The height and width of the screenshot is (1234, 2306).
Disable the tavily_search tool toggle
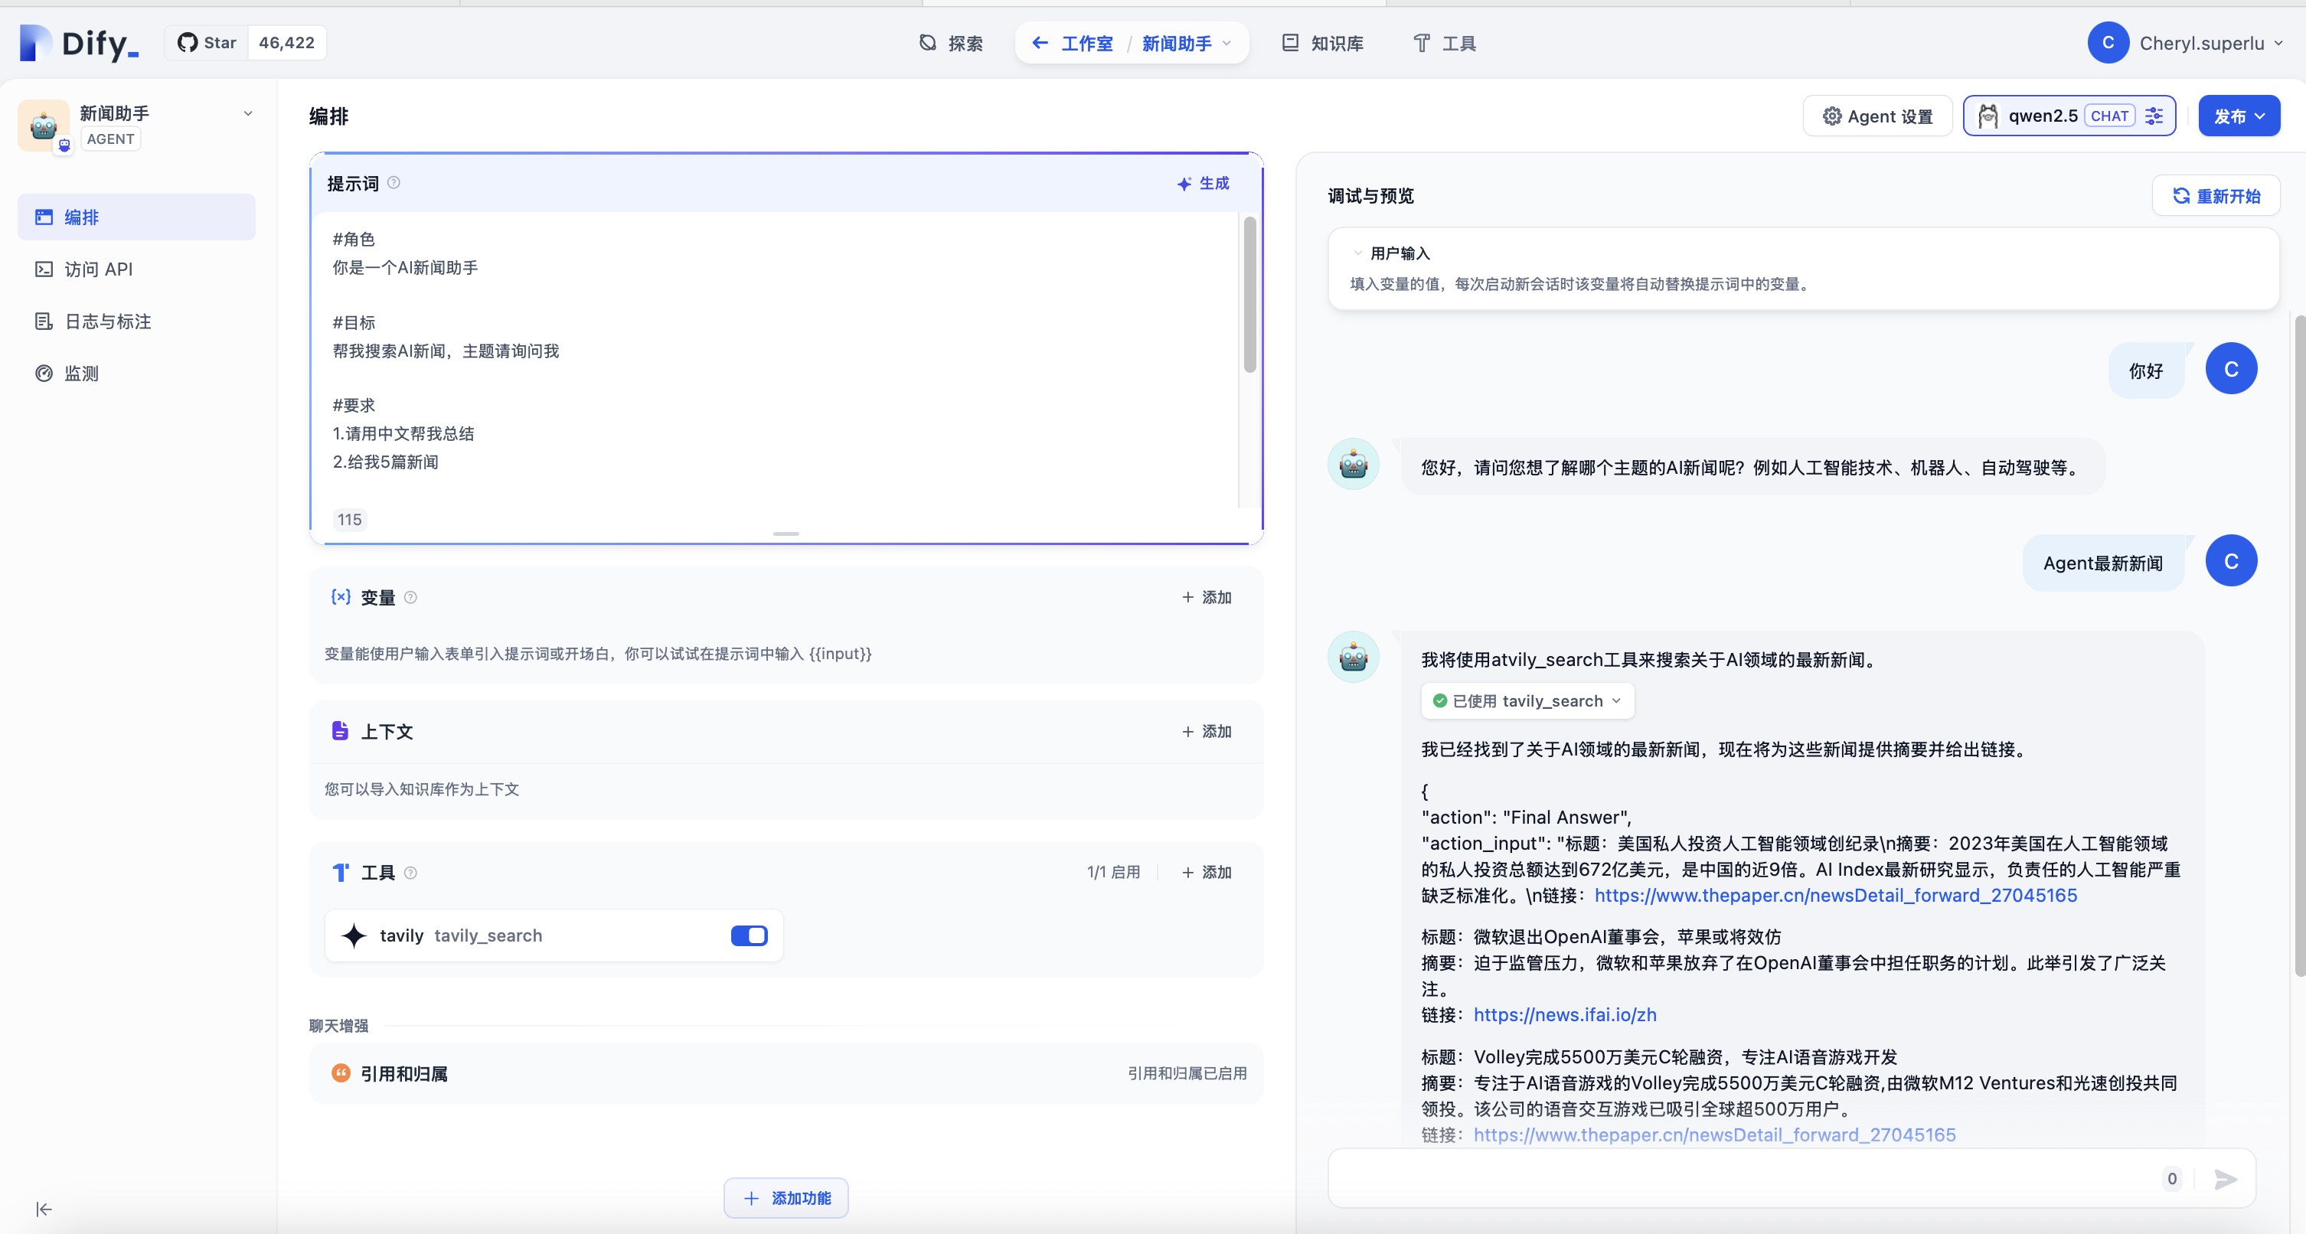[x=748, y=936]
